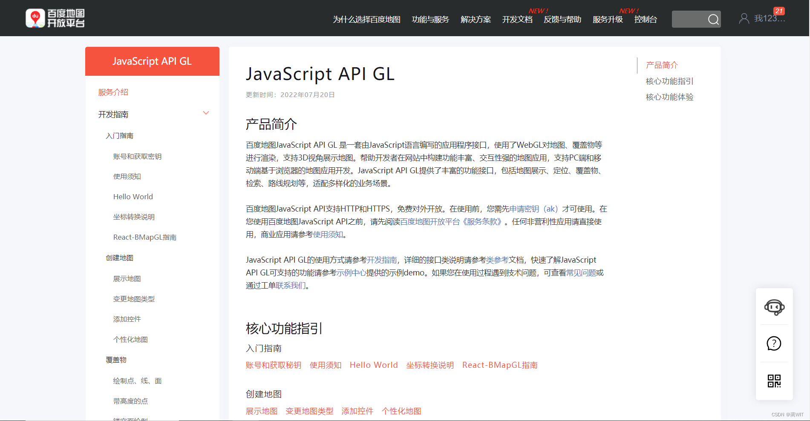Open 百度地图开放平台《服务条款》 link

tap(453, 222)
